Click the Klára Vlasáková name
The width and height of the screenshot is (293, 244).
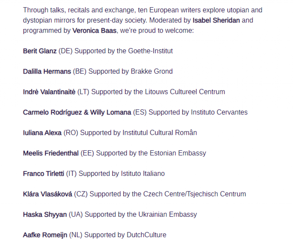click(x=47, y=194)
